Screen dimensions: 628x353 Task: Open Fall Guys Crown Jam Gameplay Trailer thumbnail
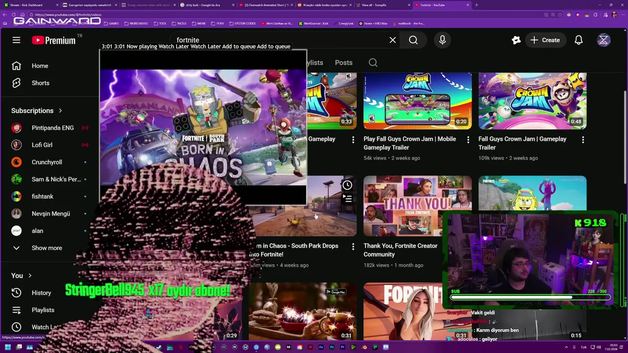pyautogui.click(x=532, y=101)
